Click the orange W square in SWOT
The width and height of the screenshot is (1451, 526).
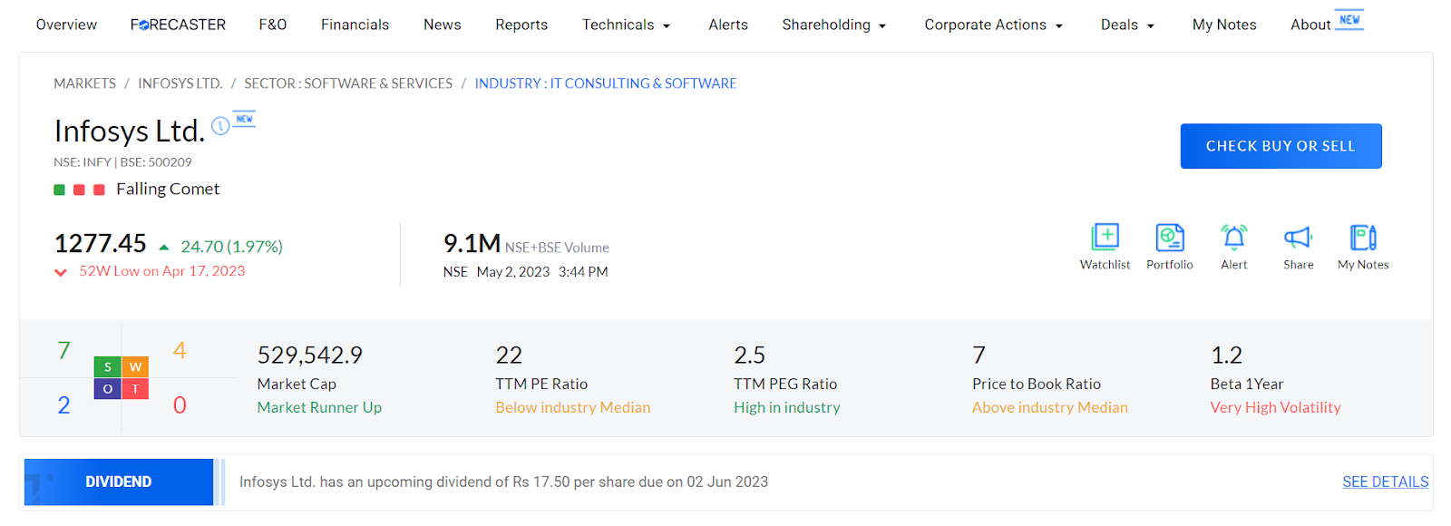[135, 366]
